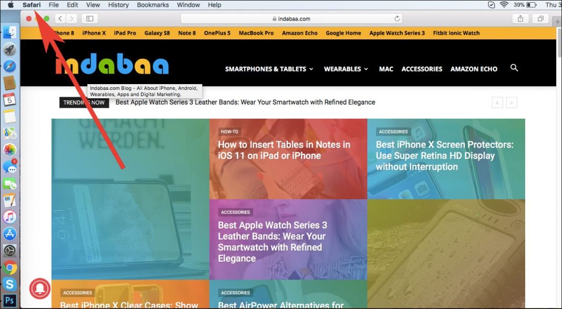Click the page vertical scrollbar

pyautogui.click(x=559, y=42)
